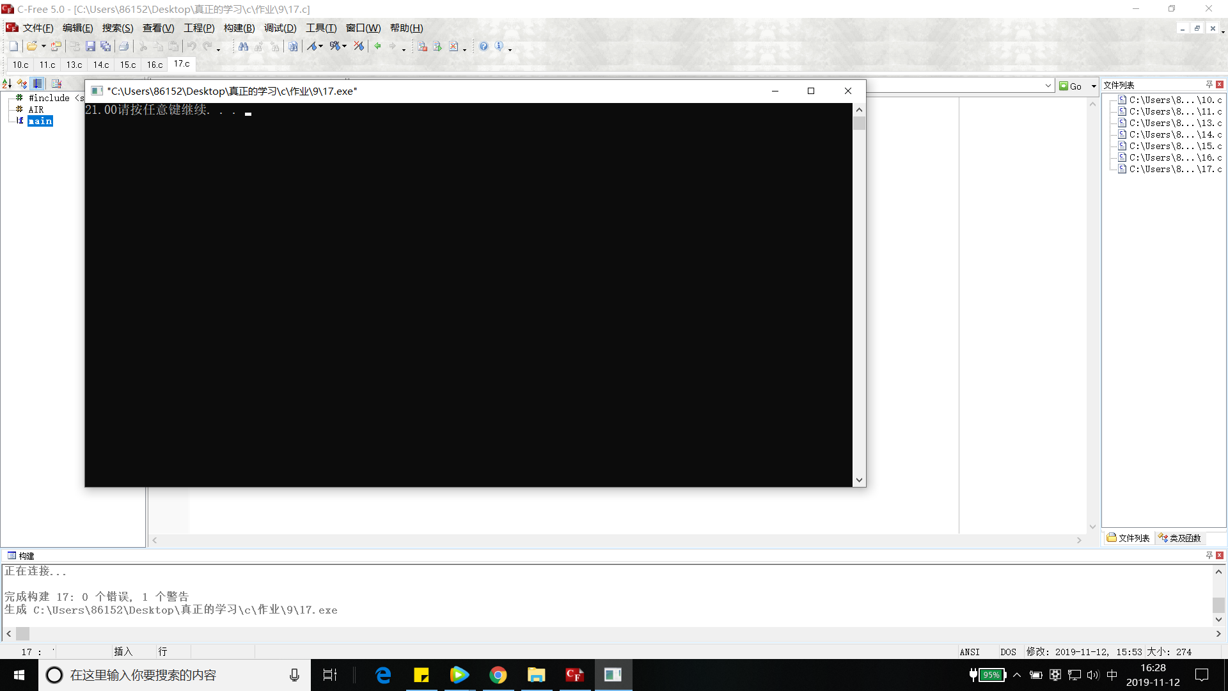Image resolution: width=1228 pixels, height=691 pixels.
Task: Select the main function in symbol tree
Action: (40, 121)
